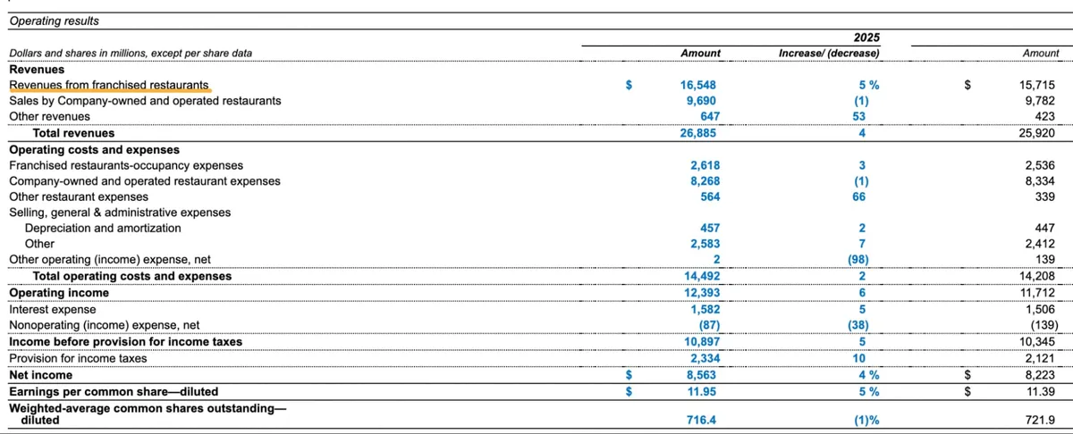Click the income tax provision value 2,334

(x=705, y=358)
